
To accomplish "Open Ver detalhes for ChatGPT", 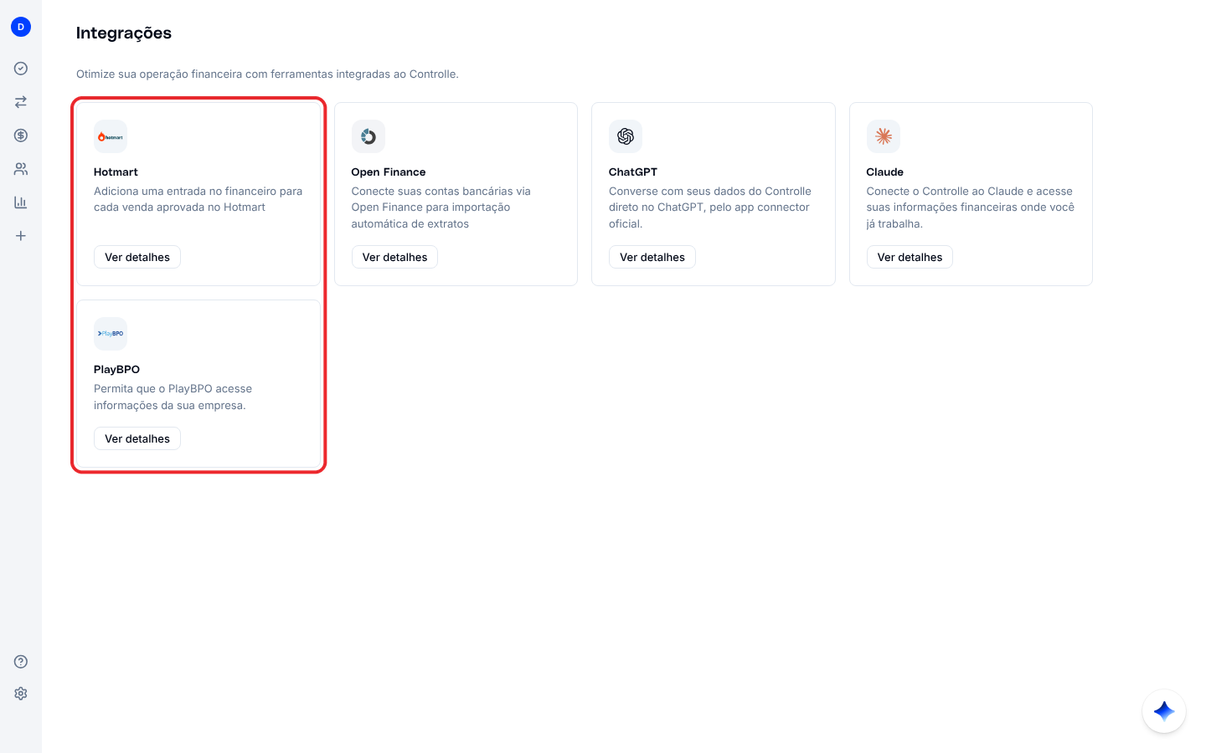I will click(652, 258).
